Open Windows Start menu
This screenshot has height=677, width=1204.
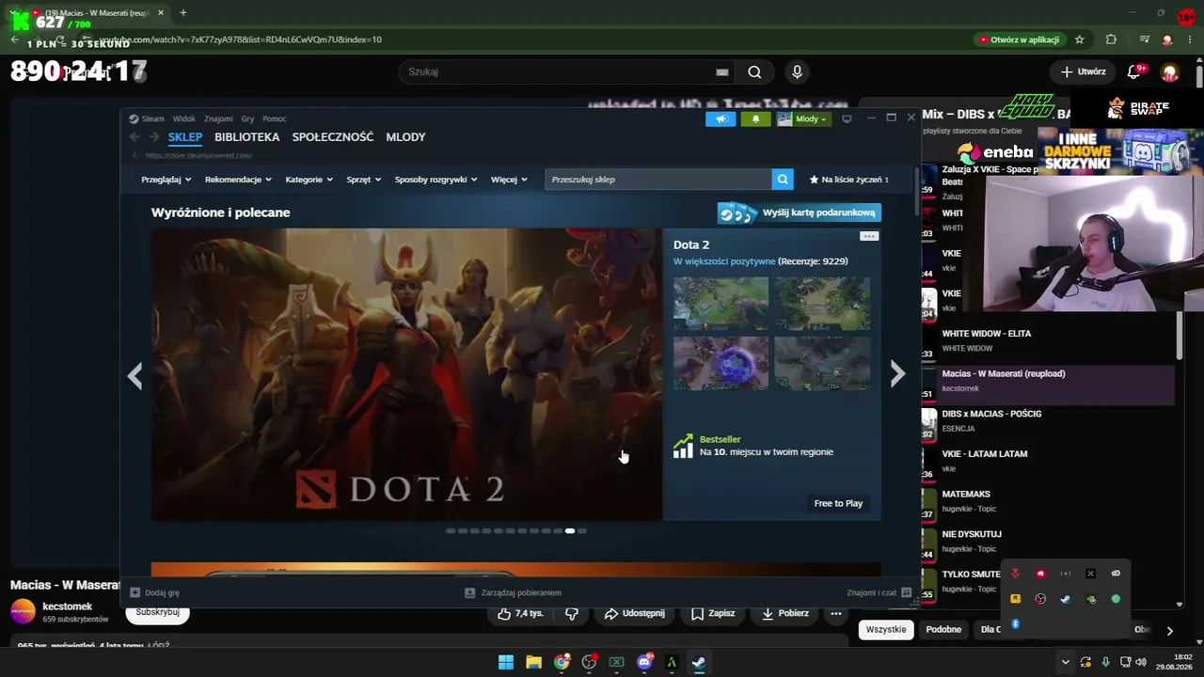point(506,662)
